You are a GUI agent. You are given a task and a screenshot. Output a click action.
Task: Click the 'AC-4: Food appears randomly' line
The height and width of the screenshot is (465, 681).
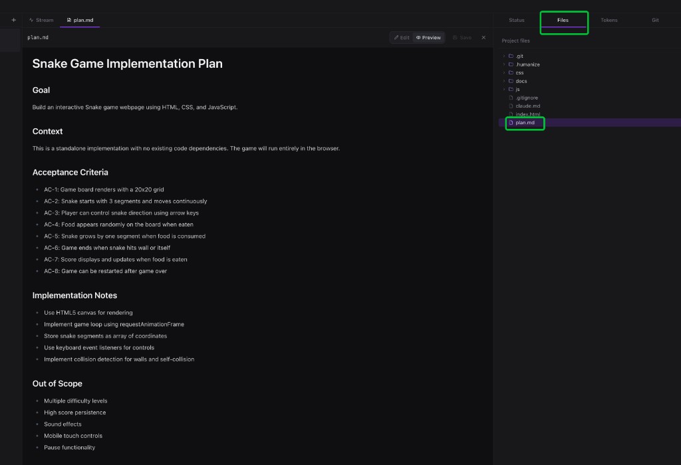tap(118, 225)
